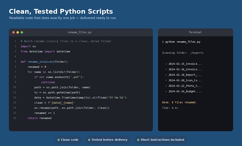Click the checkmark beside 2024-01-16_Invoice
This screenshot has width=242, height=146.
click(x=166, y=69)
